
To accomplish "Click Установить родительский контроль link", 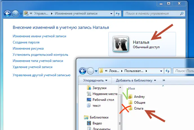I will pyautogui.click(x=40, y=55).
